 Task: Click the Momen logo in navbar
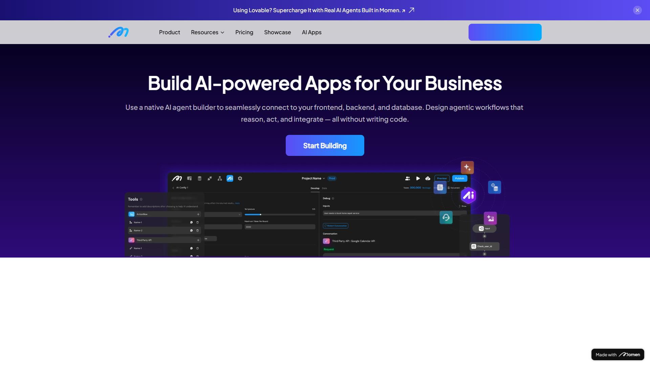coord(118,32)
